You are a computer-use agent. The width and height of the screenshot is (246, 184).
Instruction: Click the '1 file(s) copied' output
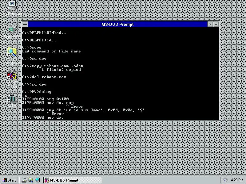click(61, 70)
